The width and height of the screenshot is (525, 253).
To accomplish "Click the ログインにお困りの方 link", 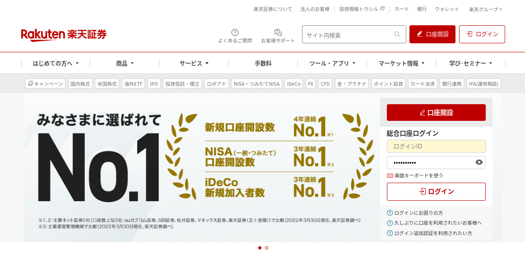I will coord(419,213).
